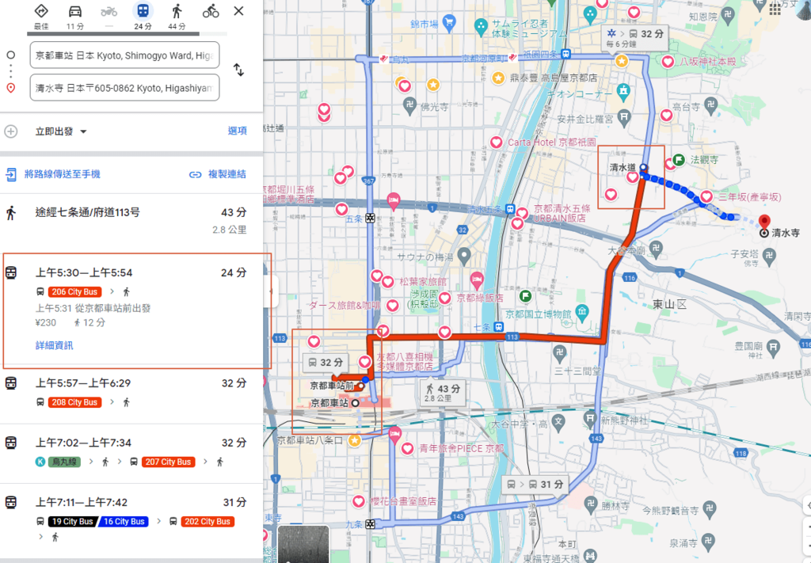Click the 32 分 bus label near 京都車站前
Image resolution: width=811 pixels, height=563 pixels.
(x=326, y=363)
